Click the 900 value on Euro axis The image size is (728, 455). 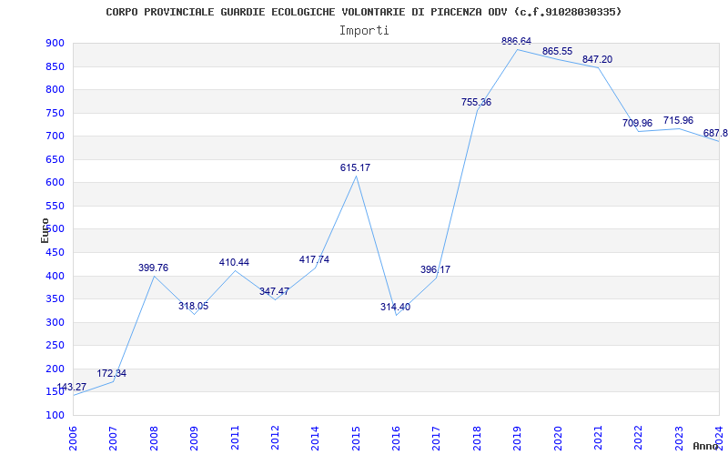55,43
